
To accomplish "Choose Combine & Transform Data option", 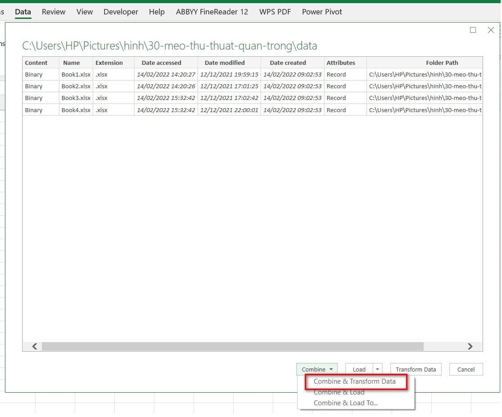I will [x=355, y=381].
